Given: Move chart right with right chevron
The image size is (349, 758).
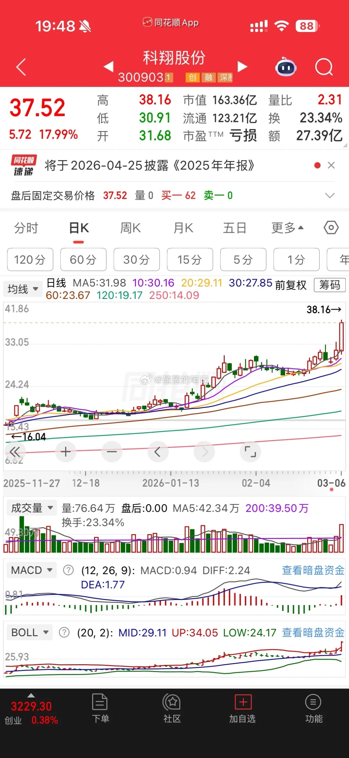Looking at the screenshot, I should point(204,451).
